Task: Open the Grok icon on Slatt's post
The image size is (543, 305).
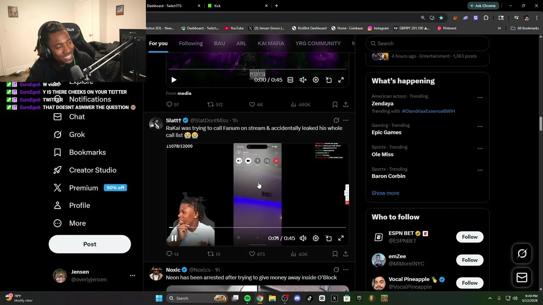Action: pos(336,120)
